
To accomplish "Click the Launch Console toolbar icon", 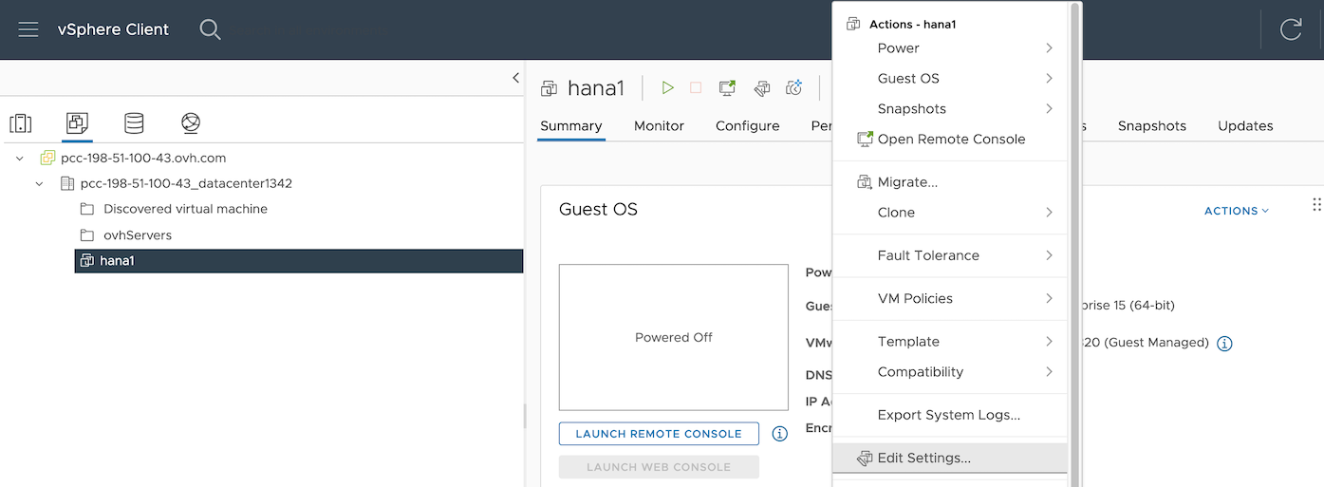I will [727, 88].
